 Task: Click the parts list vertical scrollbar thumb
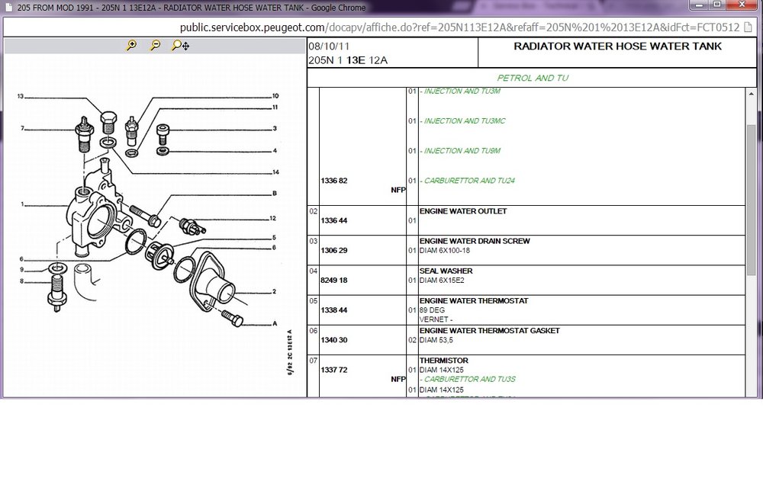point(751,200)
